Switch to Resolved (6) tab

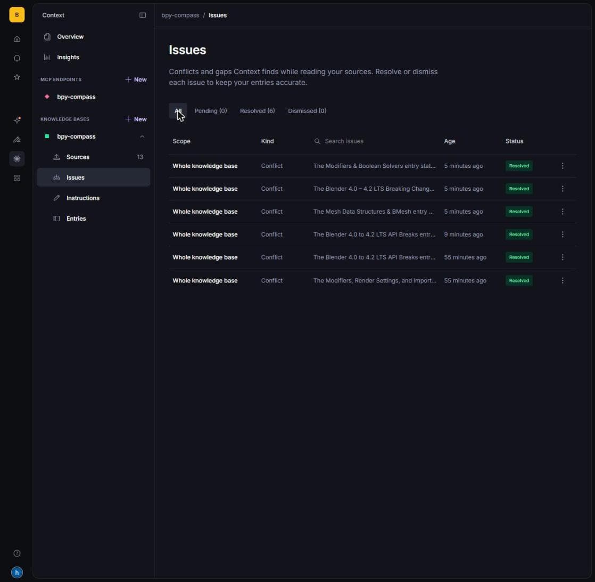coord(257,111)
